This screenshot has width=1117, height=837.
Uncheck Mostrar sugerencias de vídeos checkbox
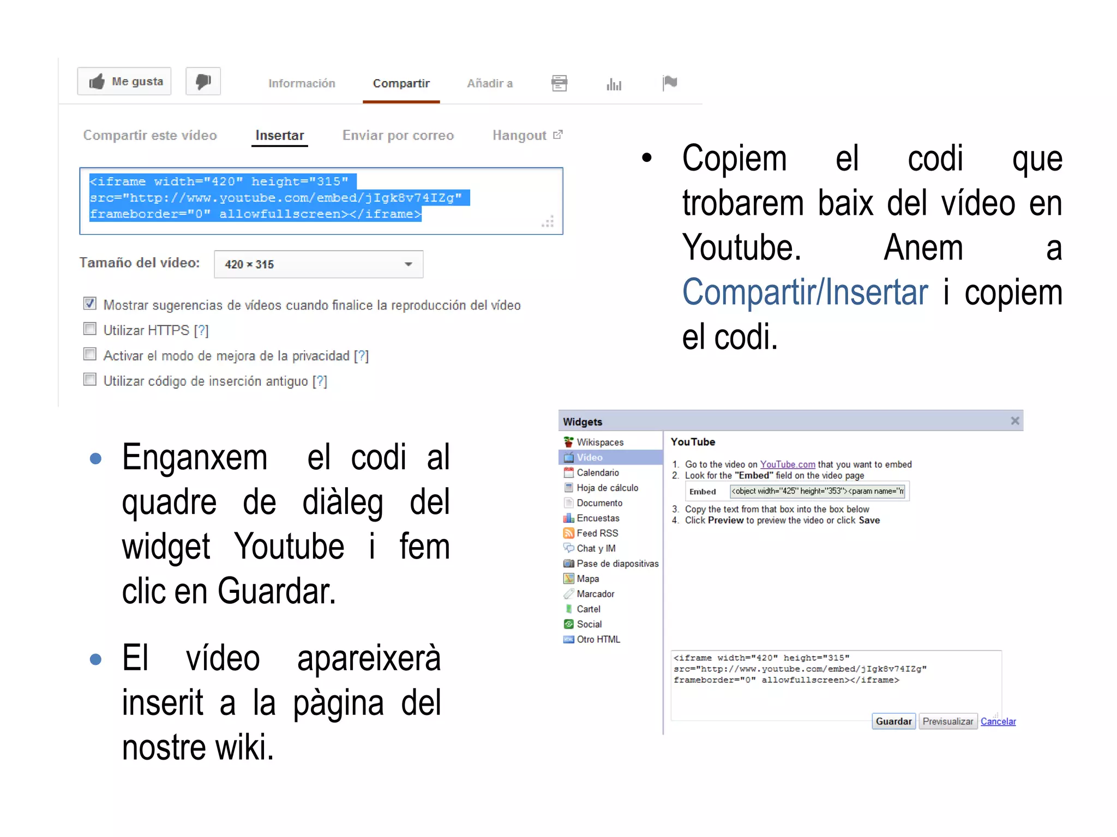click(90, 304)
